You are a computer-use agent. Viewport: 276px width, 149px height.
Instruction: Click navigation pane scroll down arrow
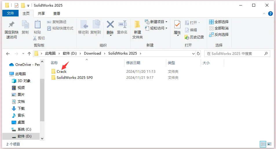coord(42,139)
